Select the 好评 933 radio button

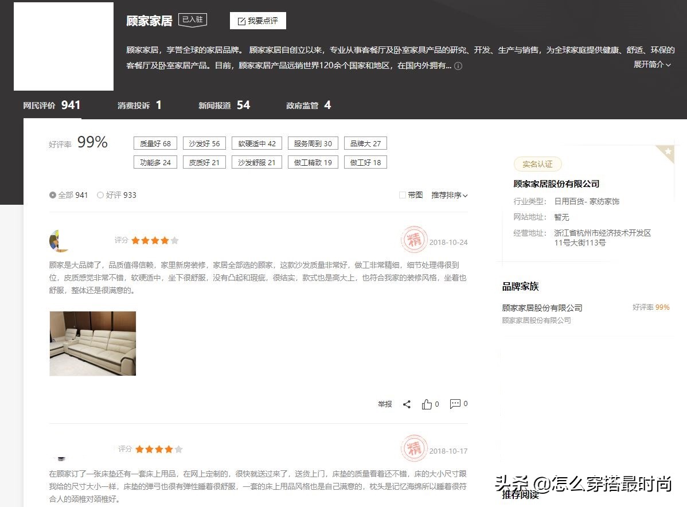click(x=102, y=195)
